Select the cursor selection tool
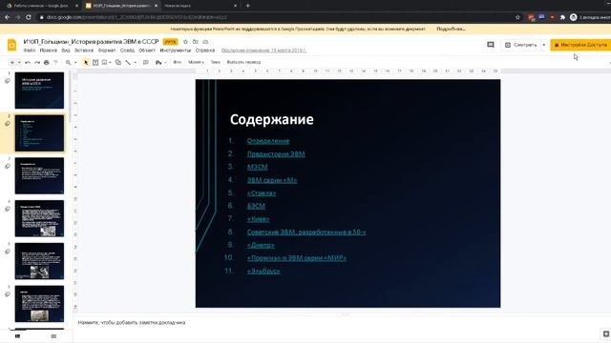Viewport: 611px width, 343px height. (86, 62)
